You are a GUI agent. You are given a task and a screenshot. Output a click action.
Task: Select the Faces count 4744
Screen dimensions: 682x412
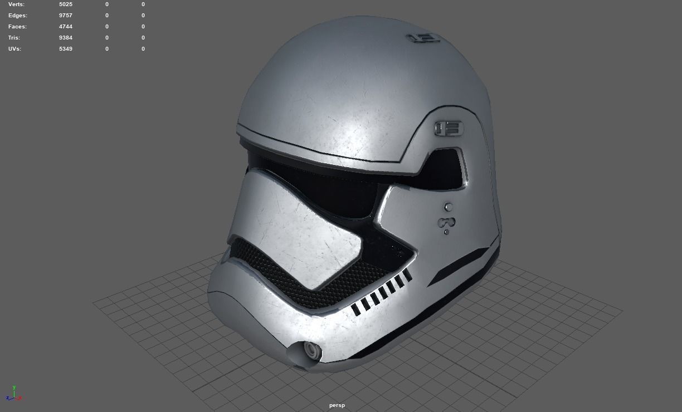click(x=66, y=27)
